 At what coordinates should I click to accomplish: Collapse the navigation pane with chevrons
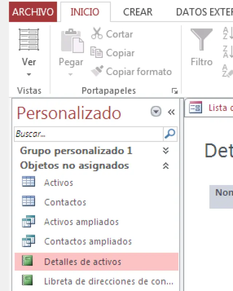pos(171,112)
